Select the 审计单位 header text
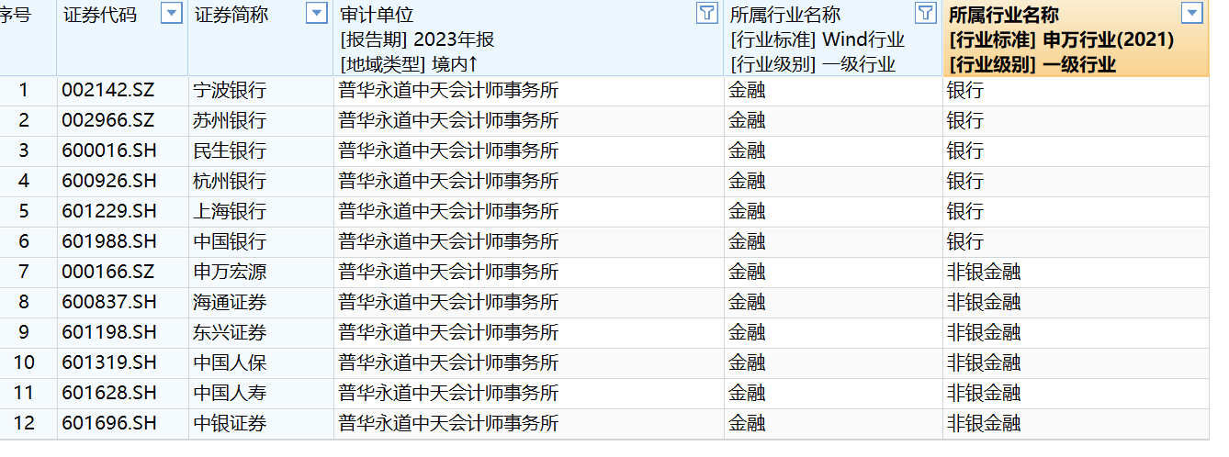 [377, 16]
